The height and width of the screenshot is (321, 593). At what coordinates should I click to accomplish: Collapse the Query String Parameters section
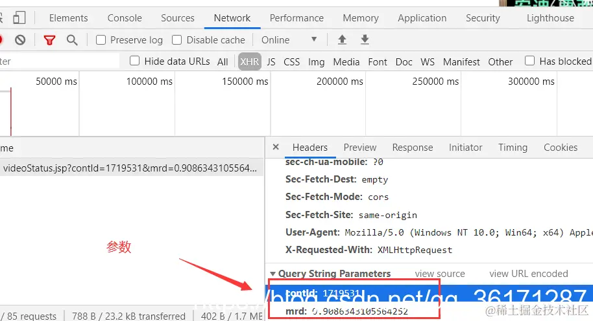click(x=272, y=274)
